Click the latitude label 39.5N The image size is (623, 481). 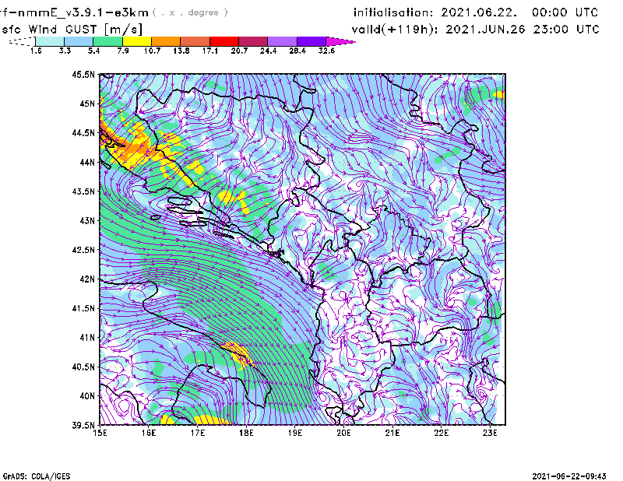pyautogui.click(x=83, y=426)
